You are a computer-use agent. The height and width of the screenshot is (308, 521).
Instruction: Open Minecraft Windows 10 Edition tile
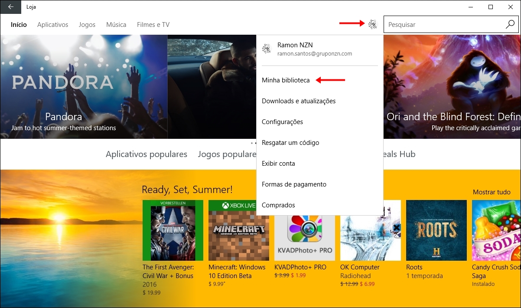(239, 230)
